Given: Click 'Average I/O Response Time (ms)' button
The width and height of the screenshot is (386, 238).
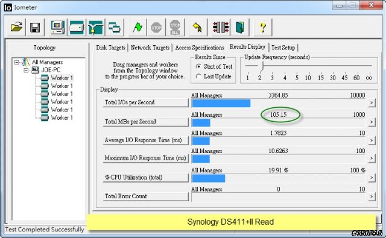Looking at the screenshot, I should pos(145,140).
